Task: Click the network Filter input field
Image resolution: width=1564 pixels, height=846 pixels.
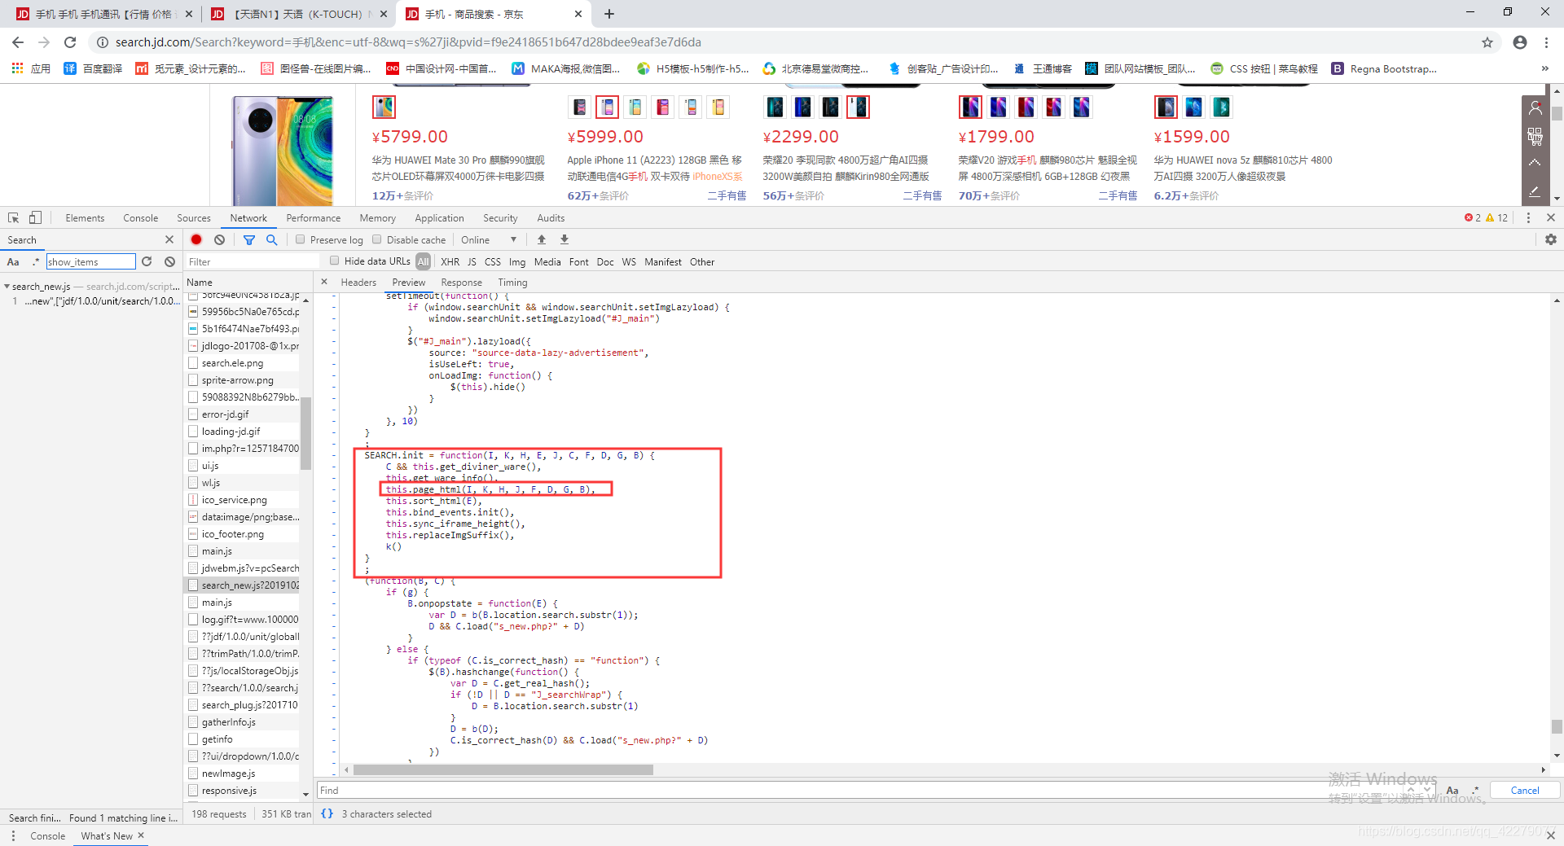Action: (253, 261)
